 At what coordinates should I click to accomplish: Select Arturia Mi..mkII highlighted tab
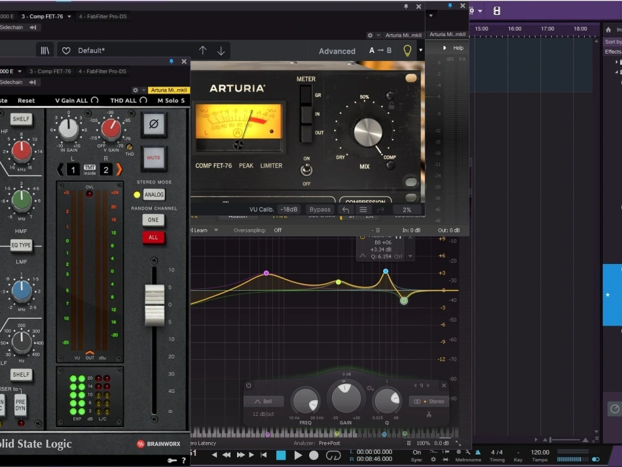click(x=169, y=90)
